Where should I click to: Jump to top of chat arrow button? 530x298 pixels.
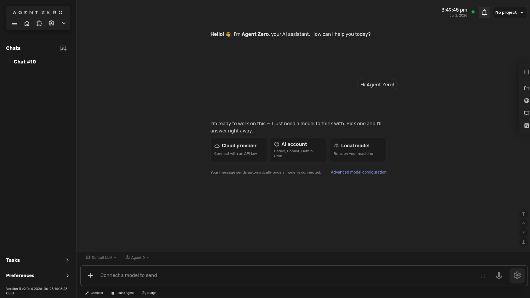[523, 214]
